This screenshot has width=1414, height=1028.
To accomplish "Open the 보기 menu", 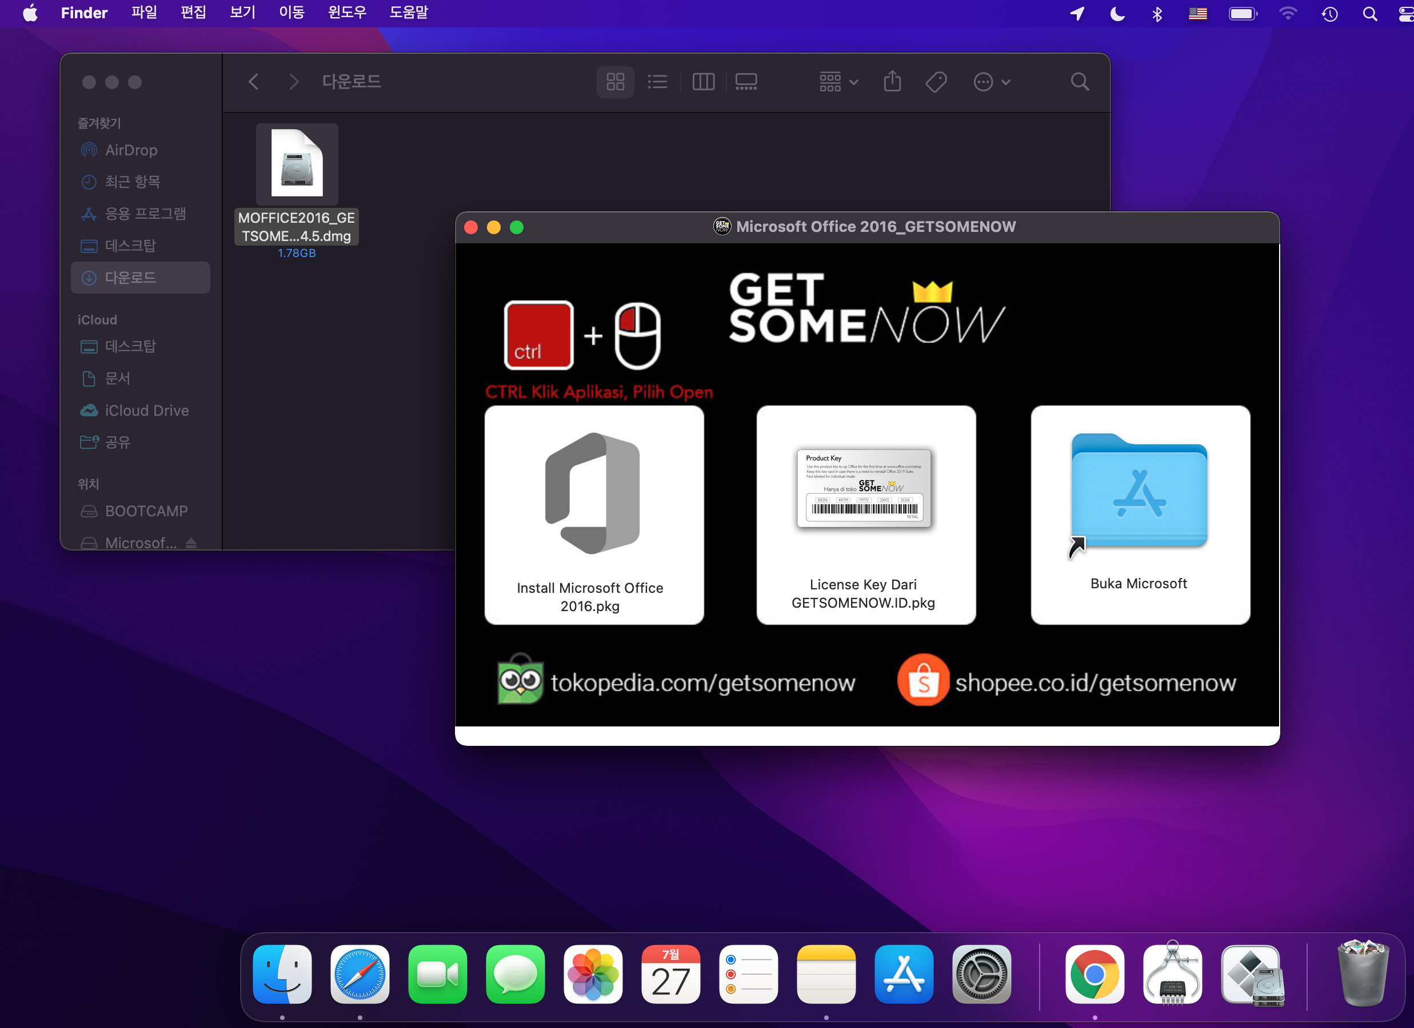I will 242,13.
